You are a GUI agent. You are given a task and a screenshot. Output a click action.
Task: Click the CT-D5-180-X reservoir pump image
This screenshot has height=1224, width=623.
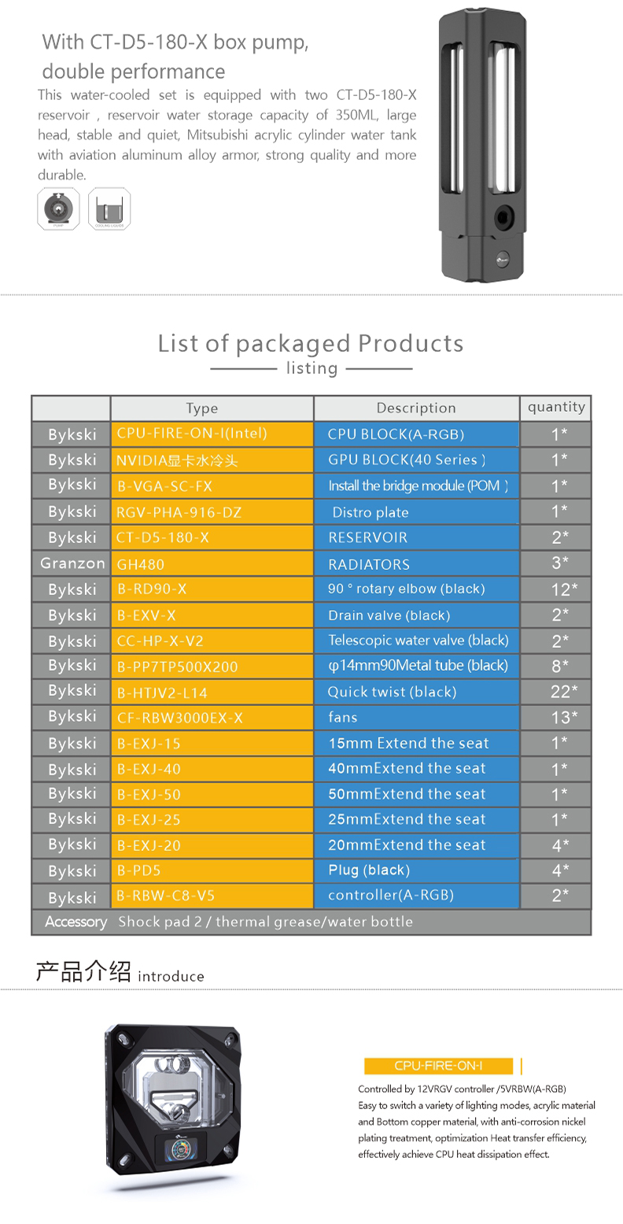[481, 144]
